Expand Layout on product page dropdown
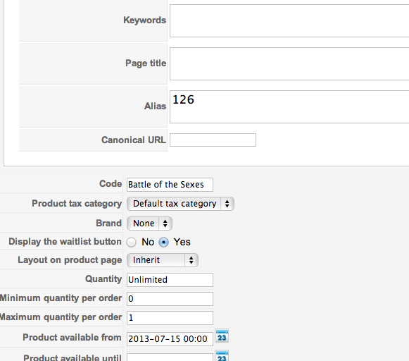The image size is (409, 361). point(162,260)
